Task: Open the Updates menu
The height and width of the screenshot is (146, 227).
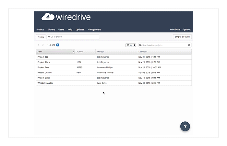Action: click(x=80, y=30)
